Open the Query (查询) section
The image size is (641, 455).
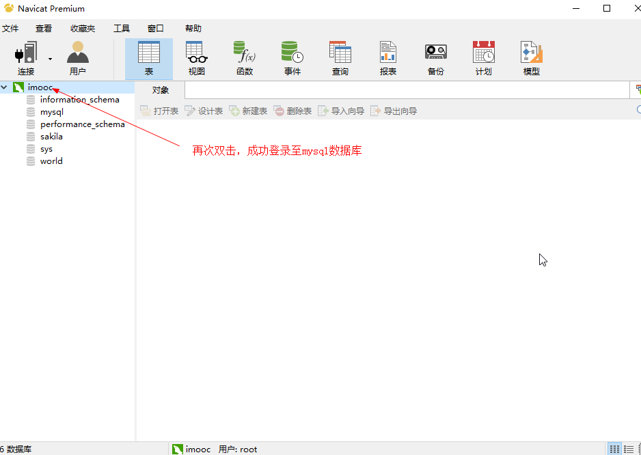coord(340,59)
